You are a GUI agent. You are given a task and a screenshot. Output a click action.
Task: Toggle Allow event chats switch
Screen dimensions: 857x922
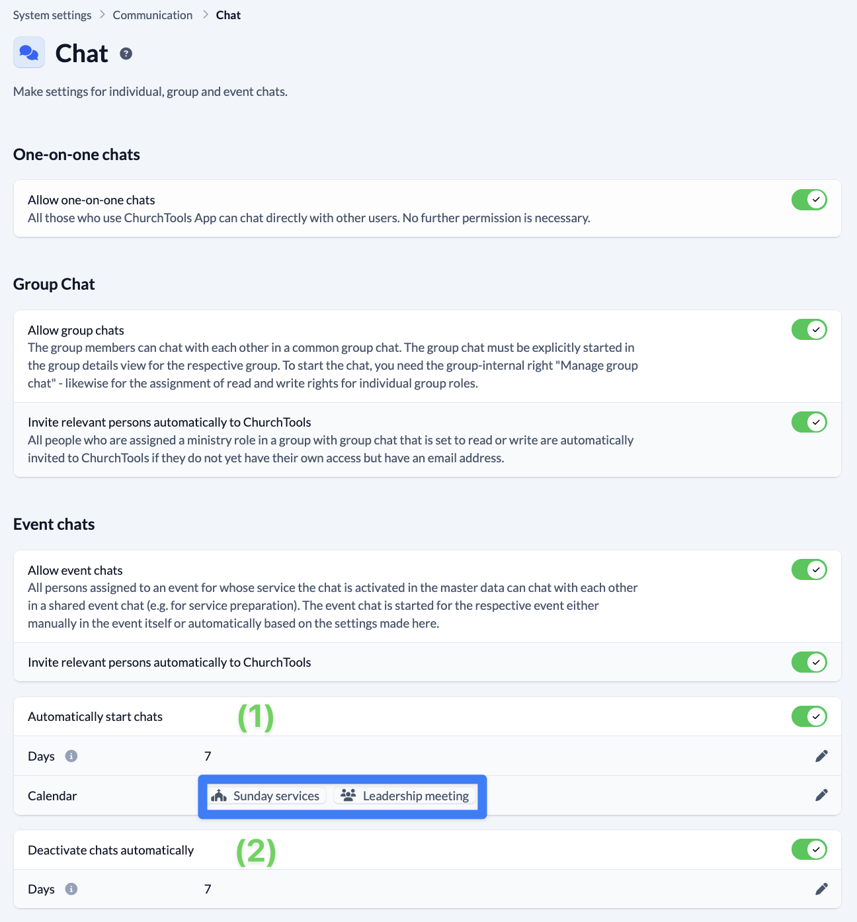809,569
